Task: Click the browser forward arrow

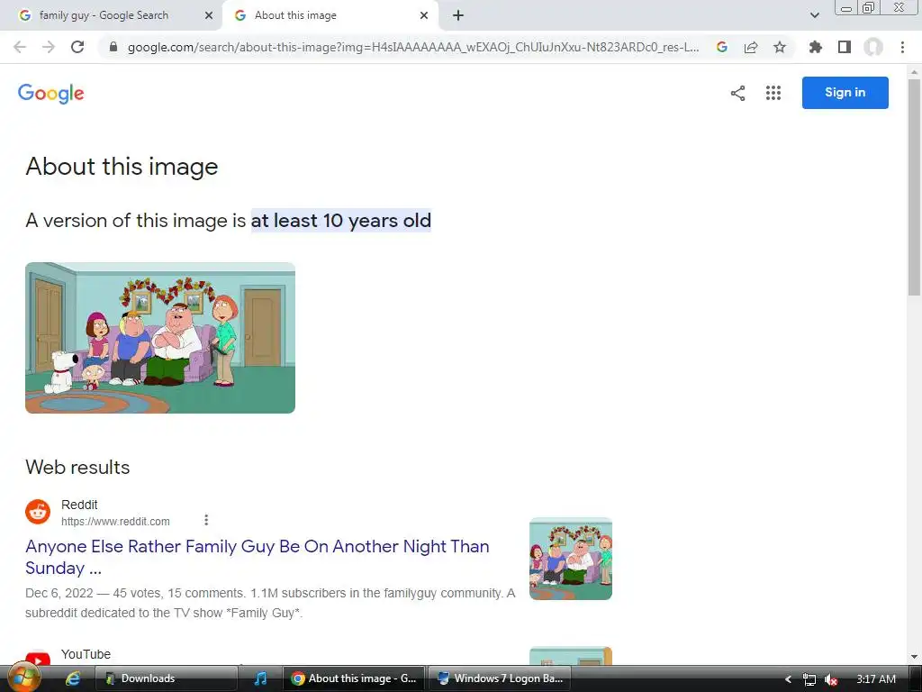Action: [49, 47]
